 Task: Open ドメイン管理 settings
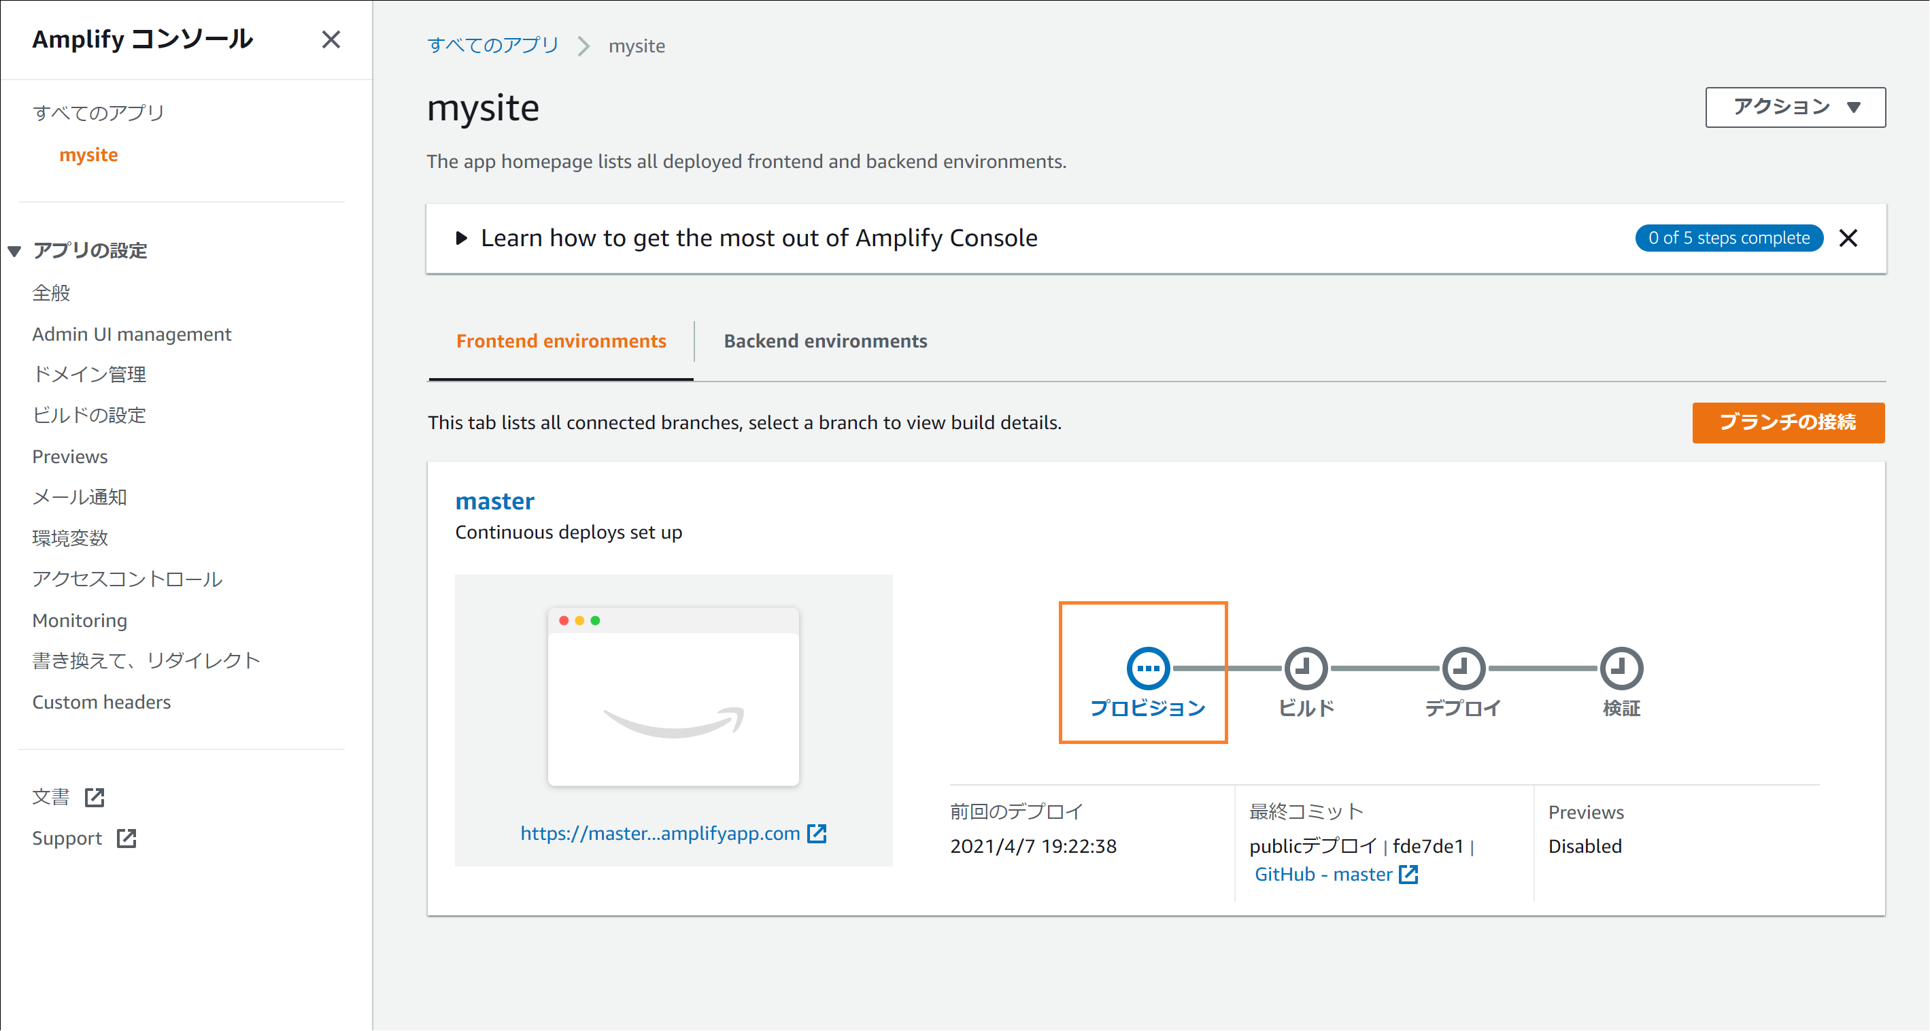pyautogui.click(x=89, y=375)
